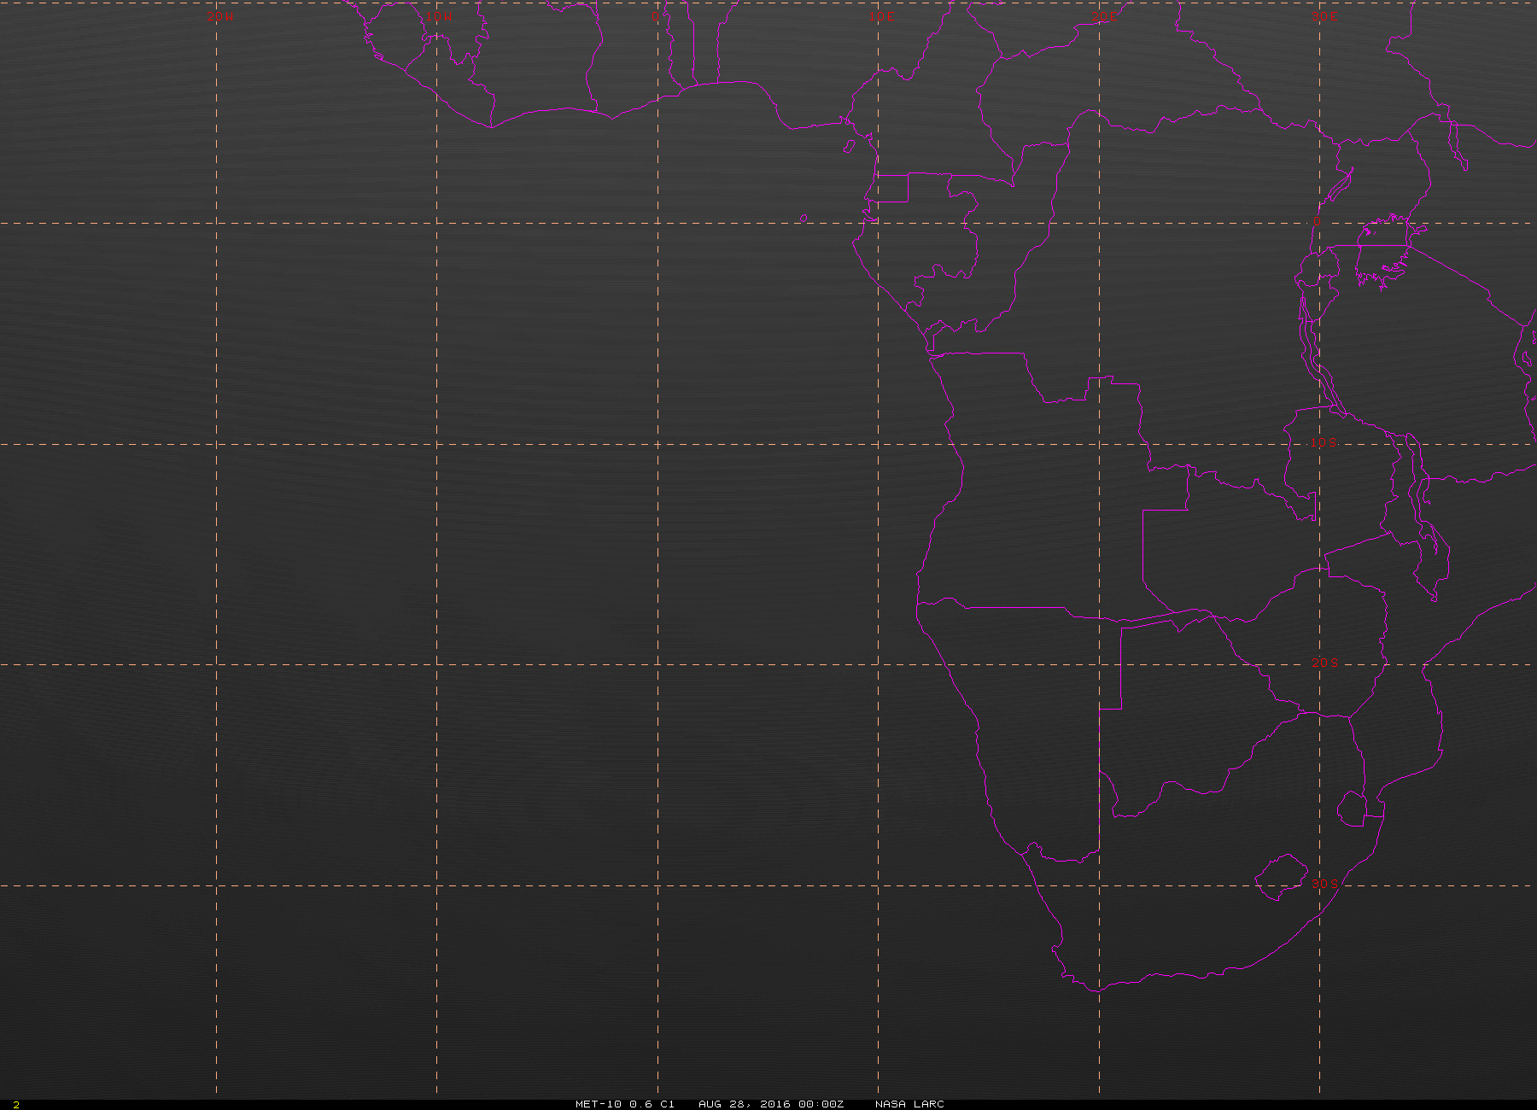Click the yellow "2" frame number

point(16,1105)
